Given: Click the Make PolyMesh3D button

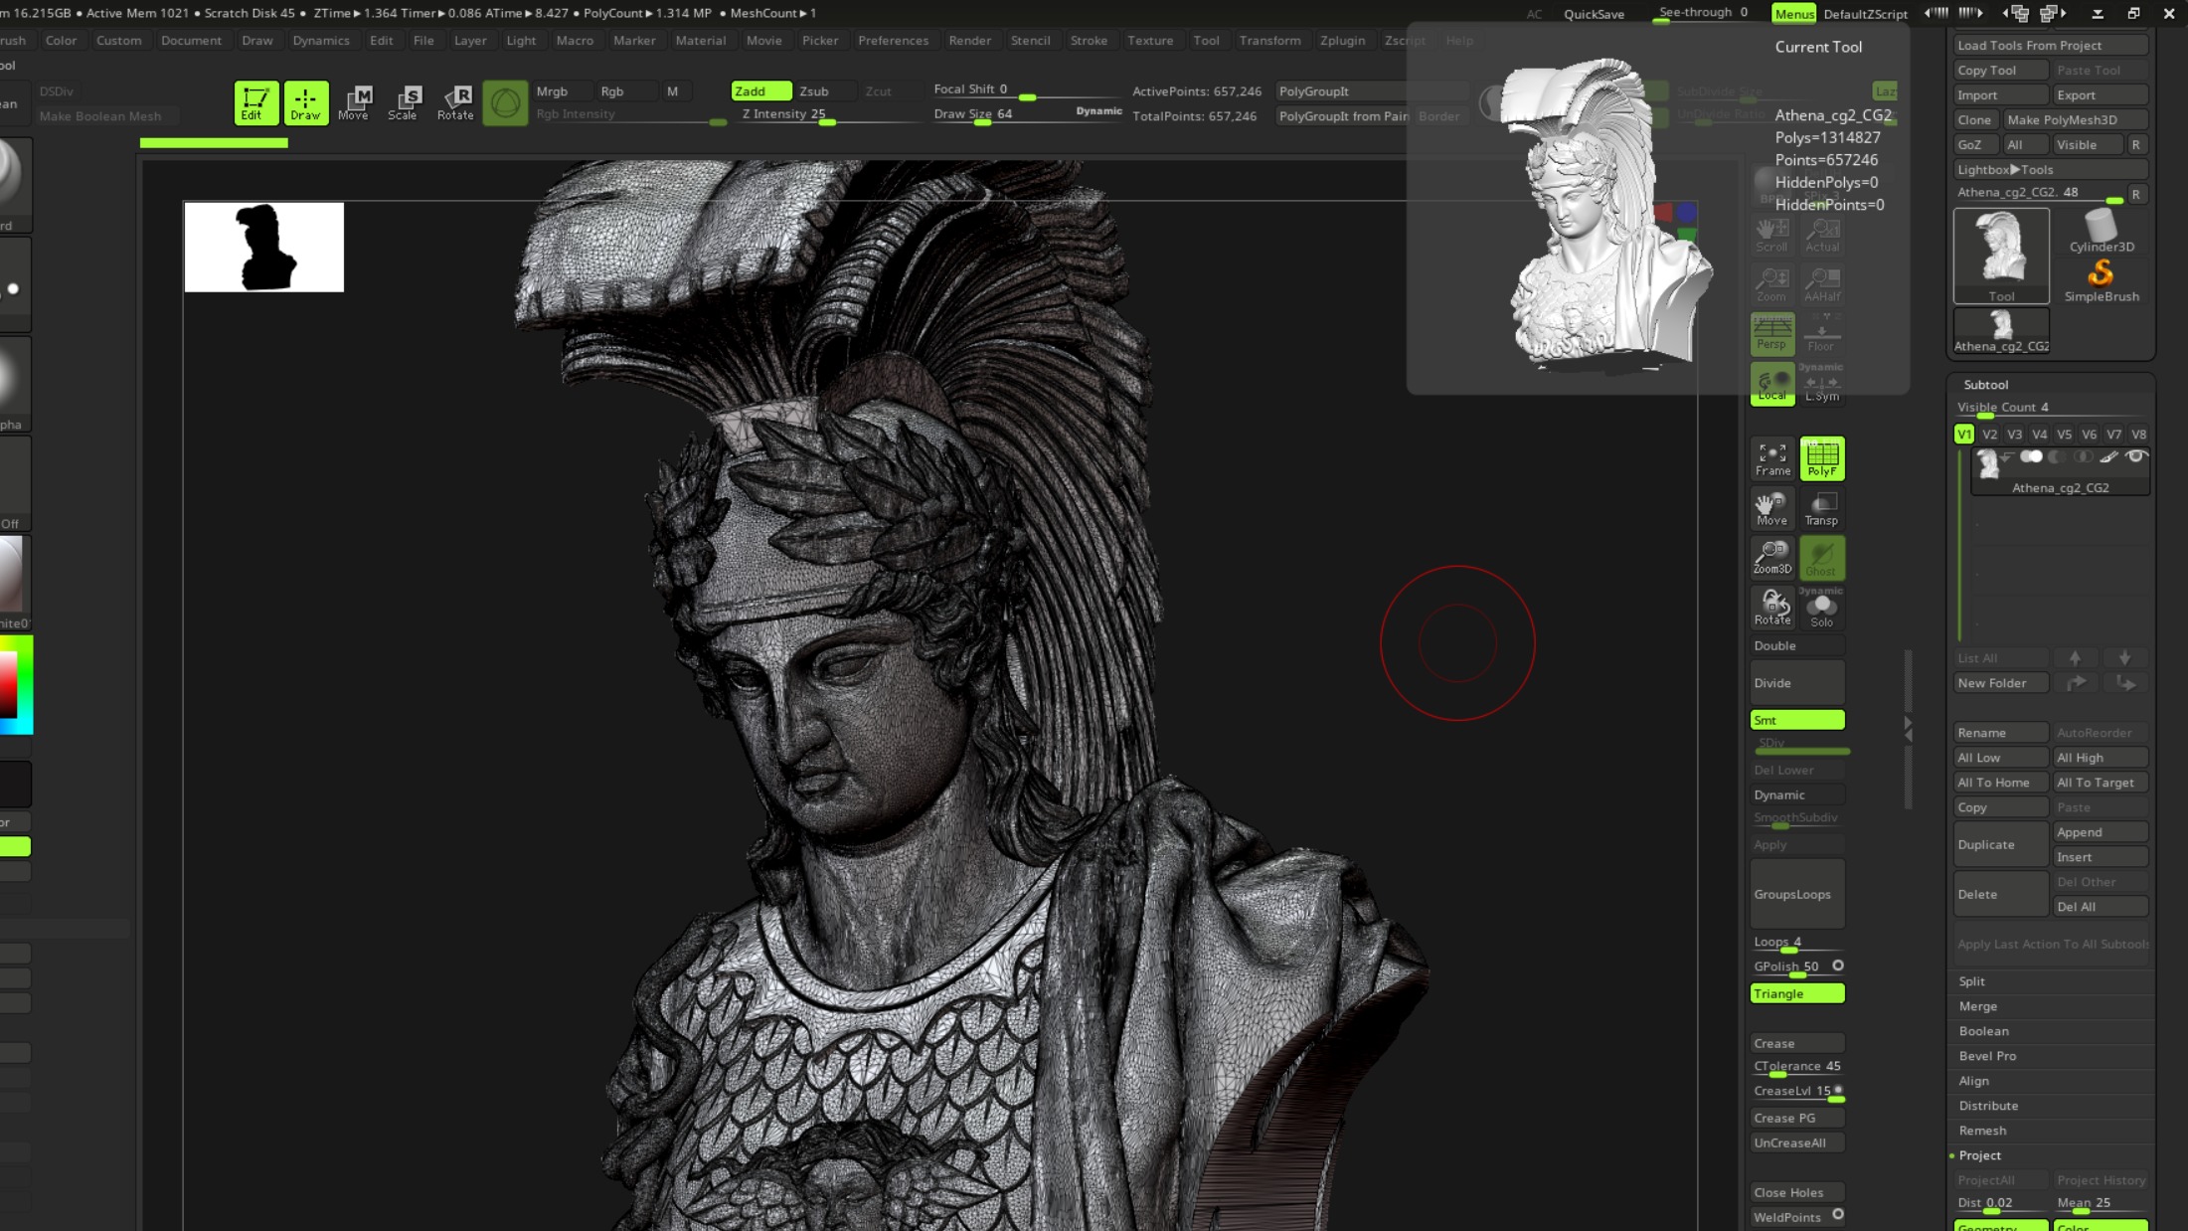Looking at the screenshot, I should click(x=2075, y=119).
